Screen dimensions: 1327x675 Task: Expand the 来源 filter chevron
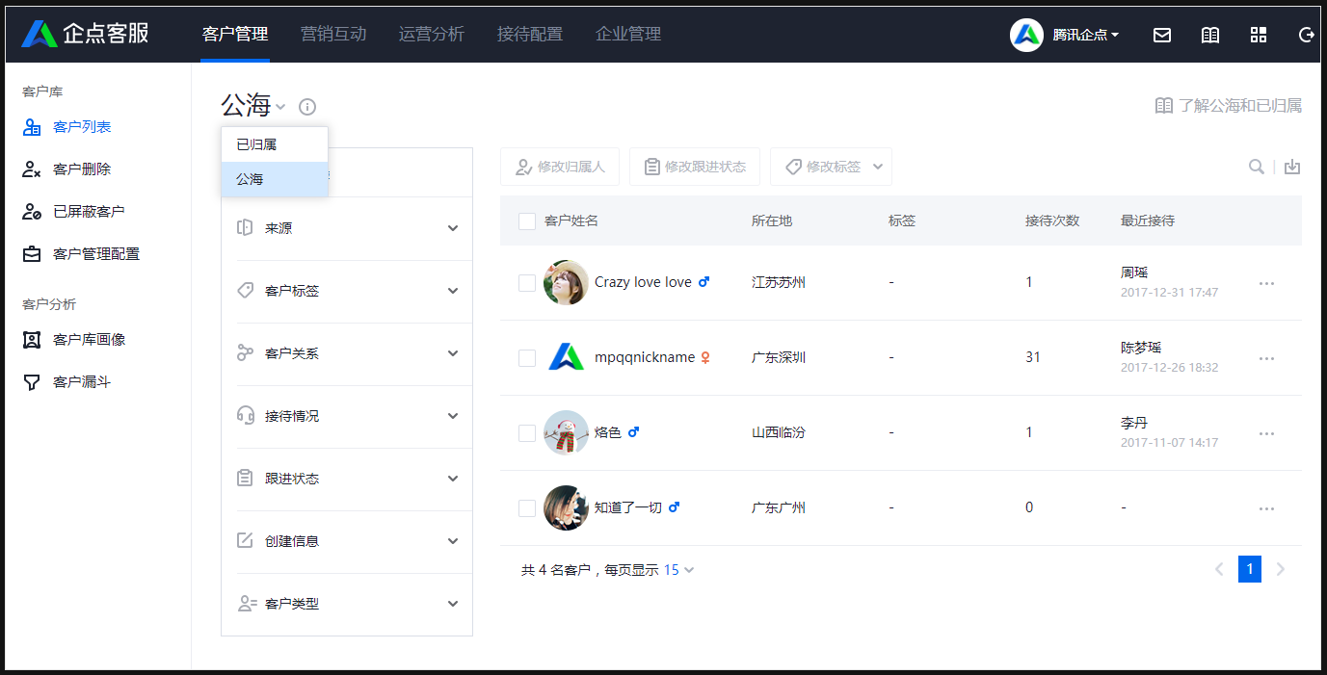coord(453,228)
